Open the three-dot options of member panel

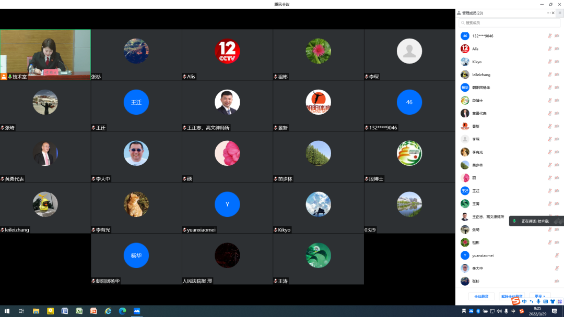(548, 13)
